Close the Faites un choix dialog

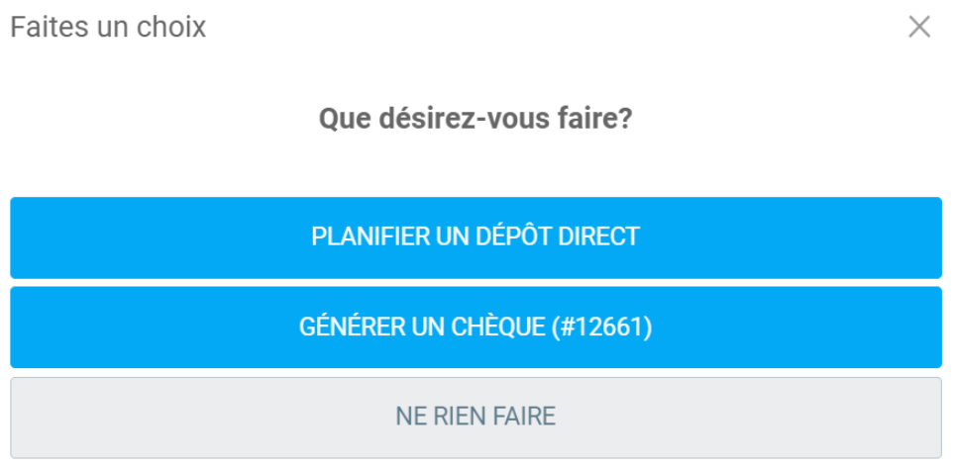click(x=919, y=27)
